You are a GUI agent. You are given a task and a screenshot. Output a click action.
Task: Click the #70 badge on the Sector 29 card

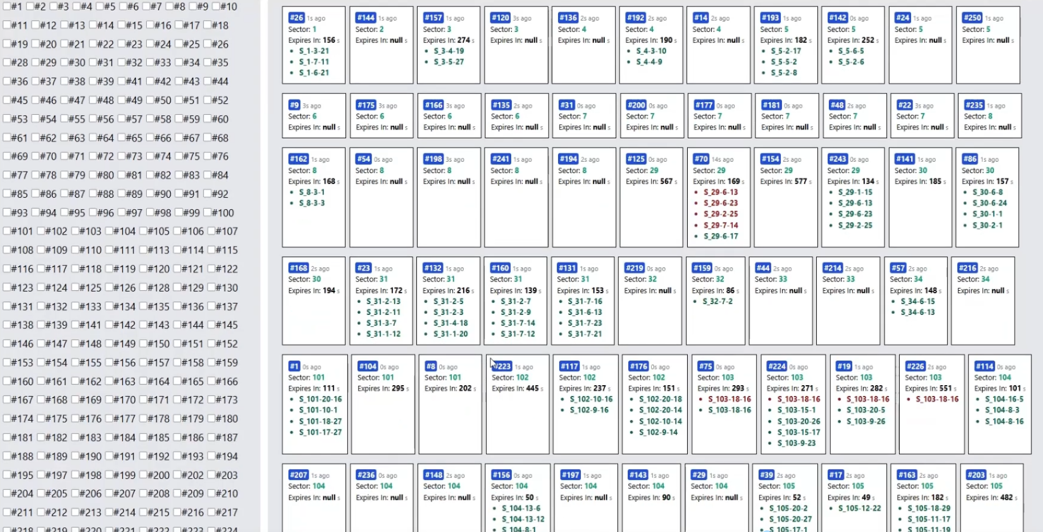(701, 159)
